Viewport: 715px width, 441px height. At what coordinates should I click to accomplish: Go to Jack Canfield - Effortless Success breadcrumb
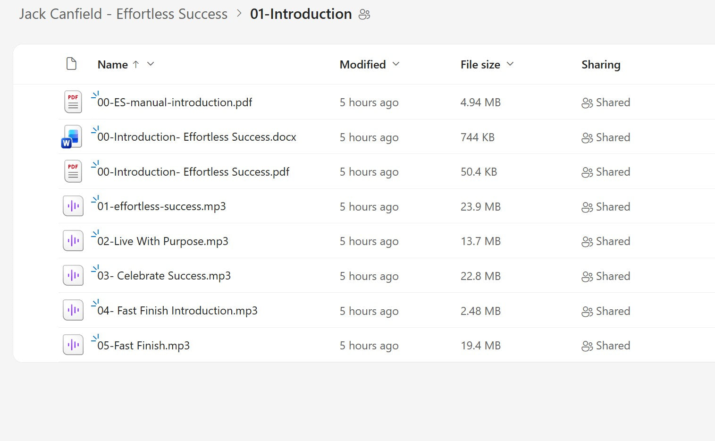pos(123,14)
